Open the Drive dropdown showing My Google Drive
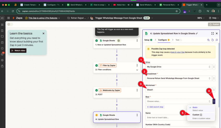 (x=179, y=67)
